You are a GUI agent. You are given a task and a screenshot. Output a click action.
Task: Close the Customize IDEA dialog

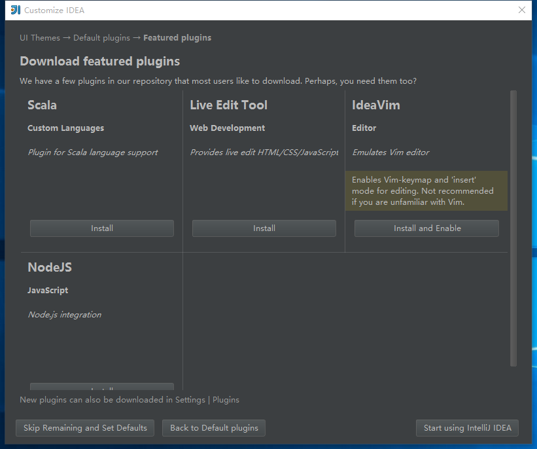click(x=521, y=10)
